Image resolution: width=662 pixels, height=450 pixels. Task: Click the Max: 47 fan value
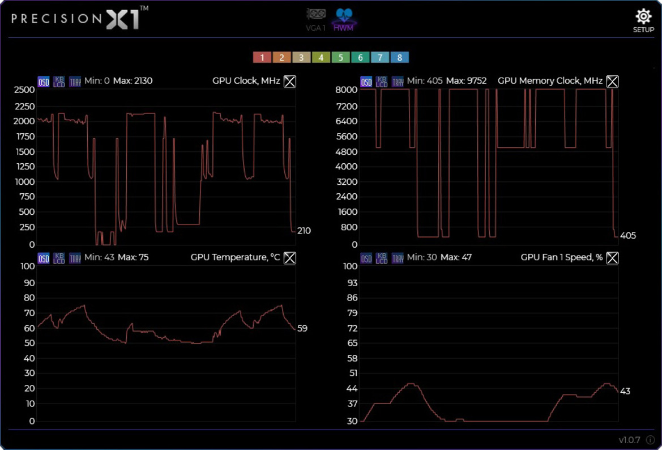point(456,257)
